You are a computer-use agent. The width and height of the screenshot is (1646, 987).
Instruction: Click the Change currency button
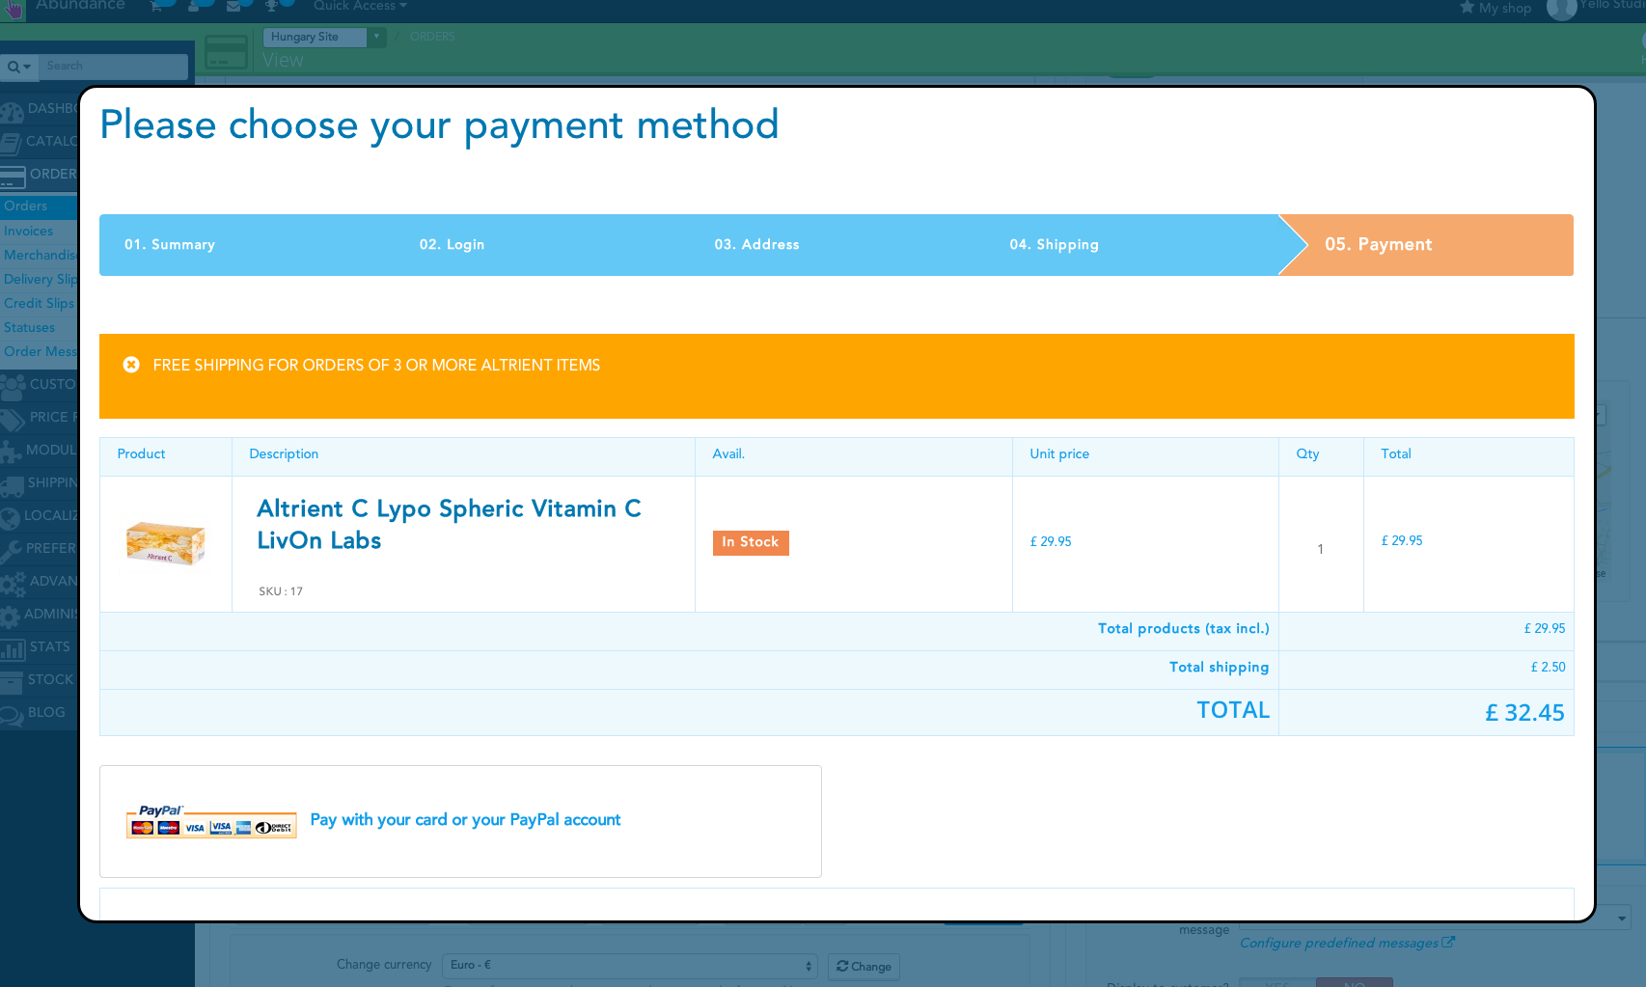pos(864,967)
